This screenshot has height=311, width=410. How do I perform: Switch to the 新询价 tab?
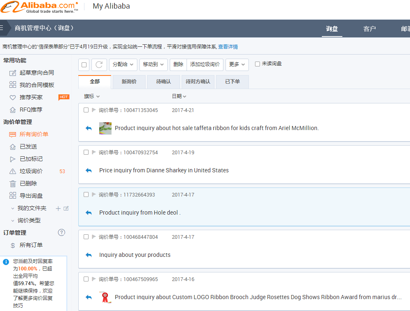pos(129,82)
